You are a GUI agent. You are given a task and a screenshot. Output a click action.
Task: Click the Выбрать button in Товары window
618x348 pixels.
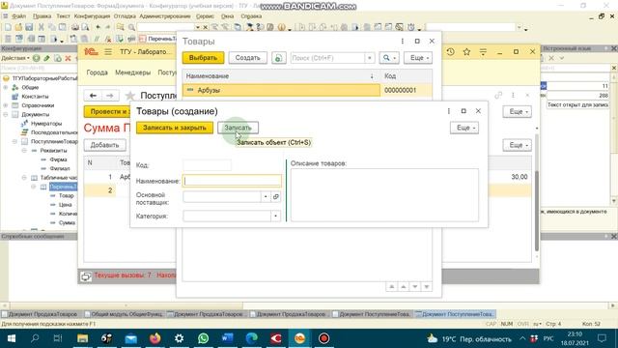(203, 58)
